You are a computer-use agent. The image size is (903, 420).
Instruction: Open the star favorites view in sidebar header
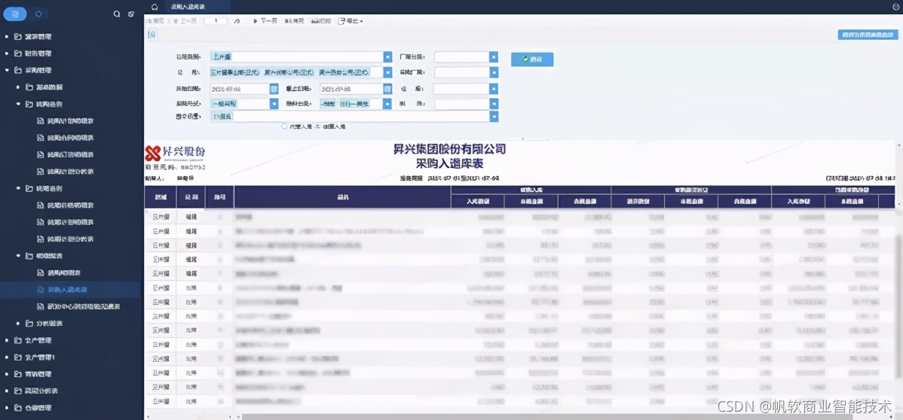click(39, 14)
